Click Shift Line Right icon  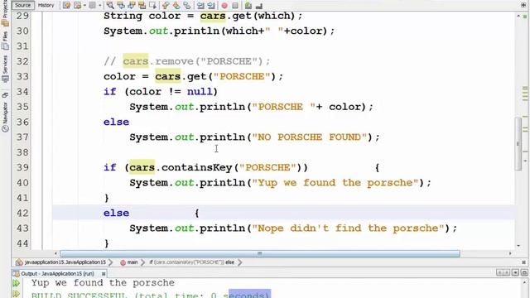(x=211, y=6)
